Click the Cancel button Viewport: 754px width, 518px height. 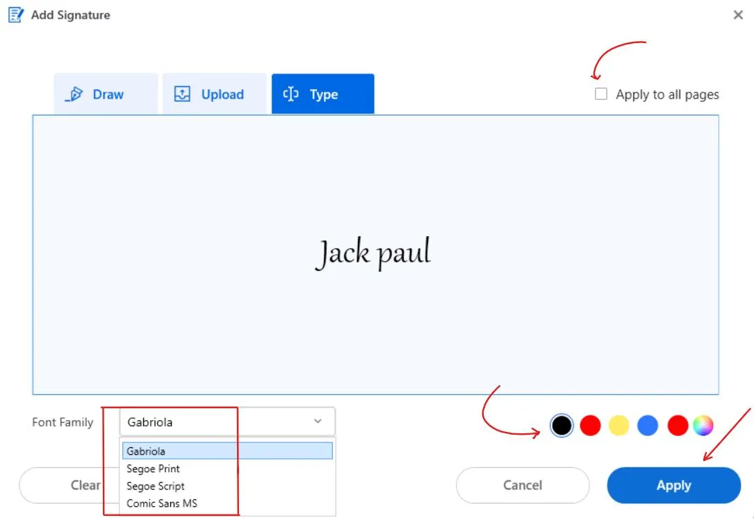522,485
